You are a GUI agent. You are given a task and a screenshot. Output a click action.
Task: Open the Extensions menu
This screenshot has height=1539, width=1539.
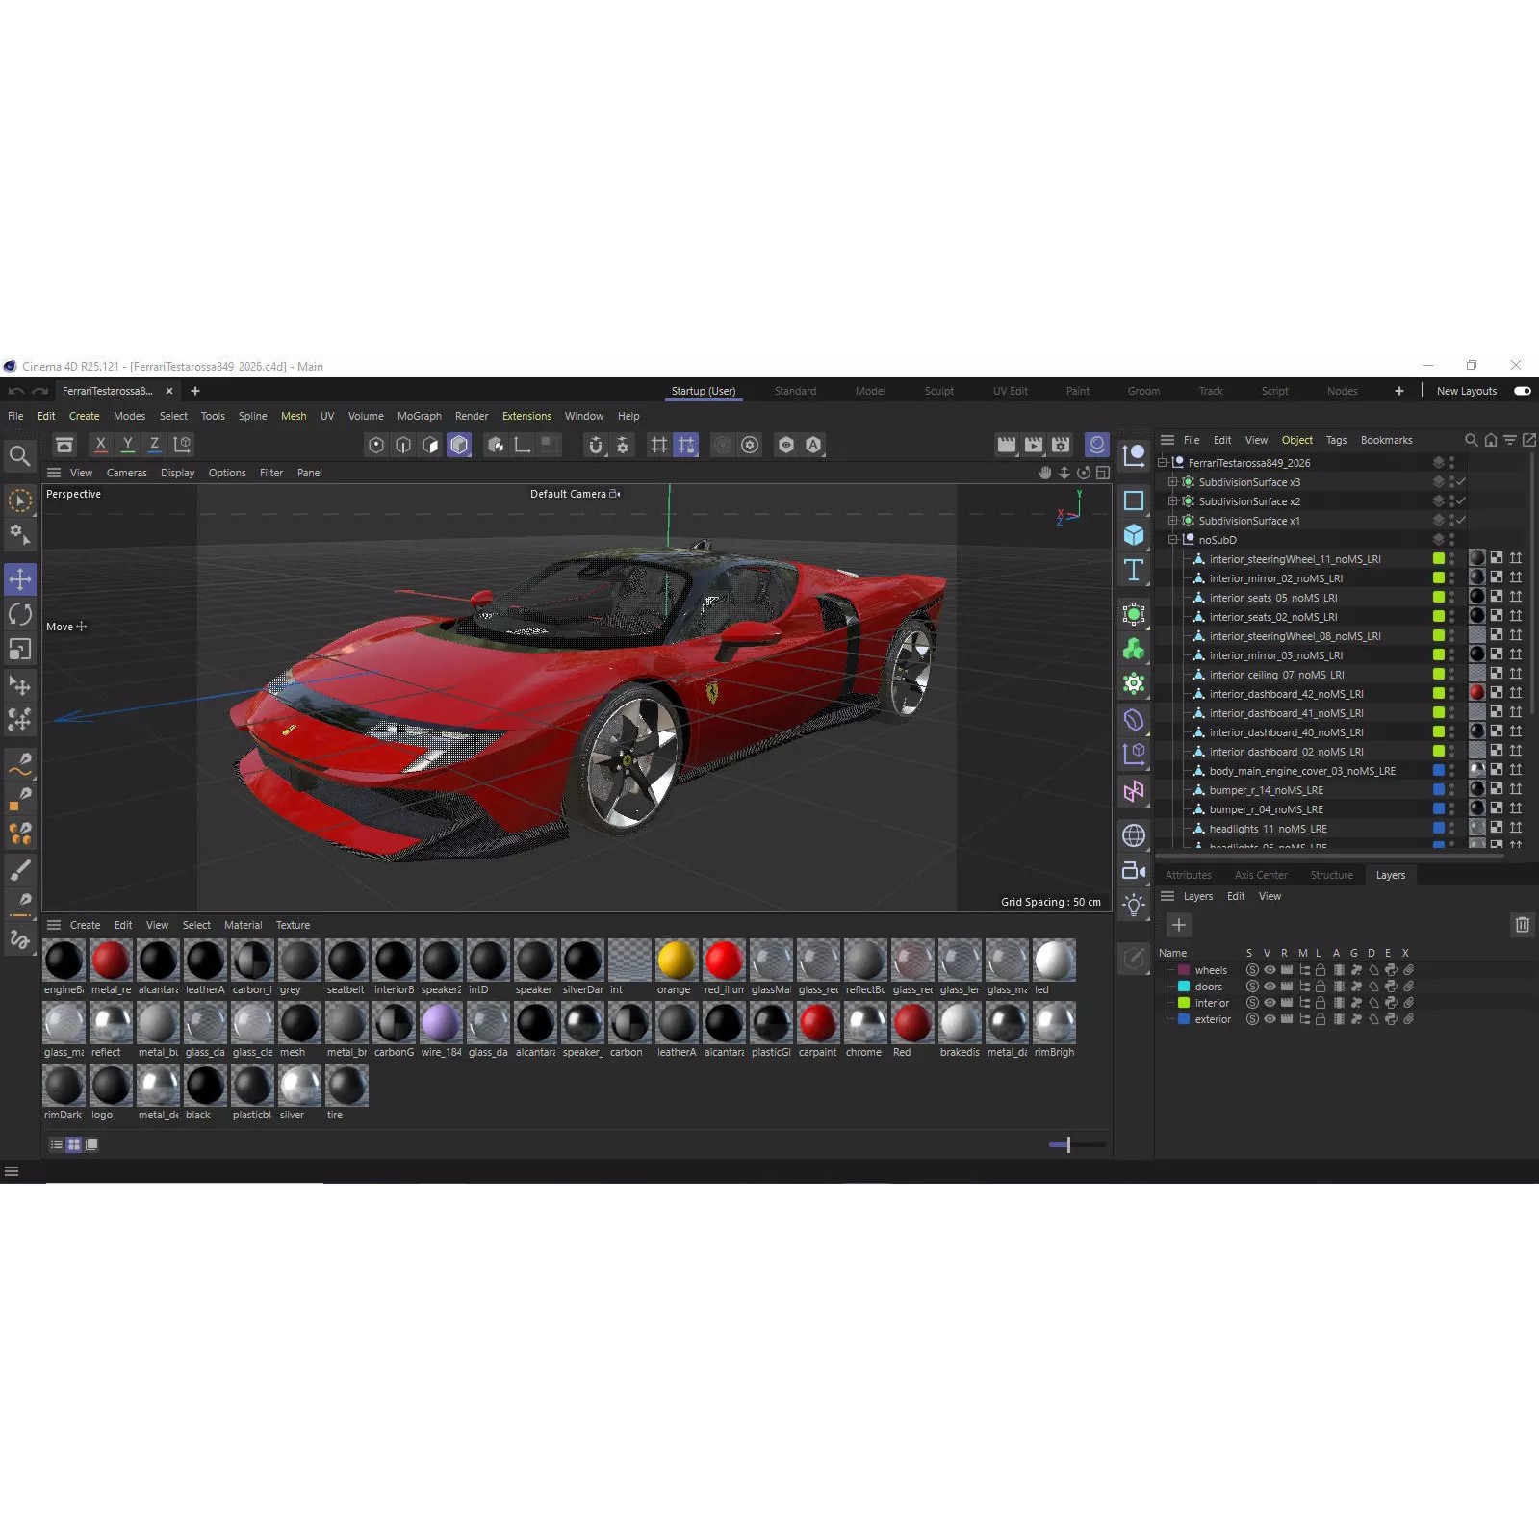pyautogui.click(x=526, y=416)
